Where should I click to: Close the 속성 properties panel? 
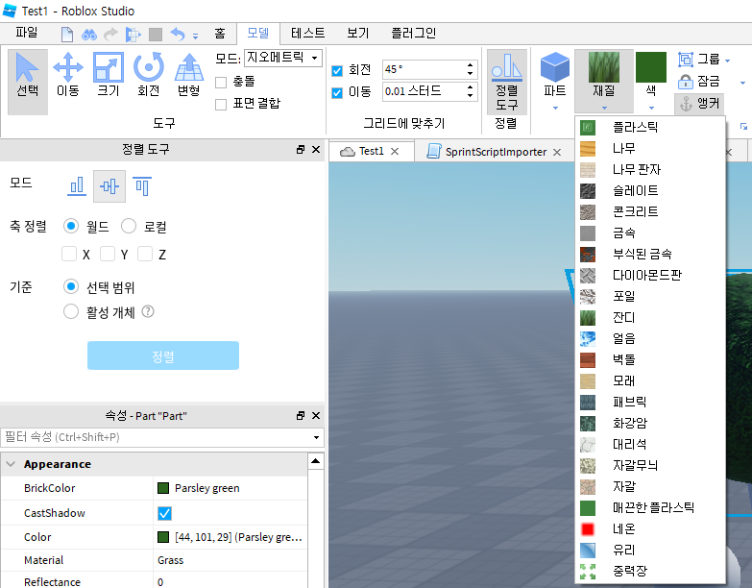[316, 415]
